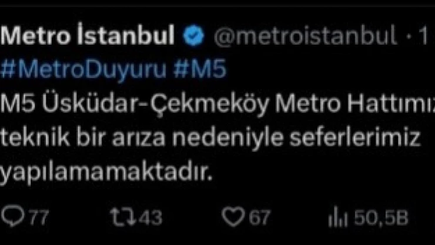The width and height of the screenshot is (435, 245).
Task: Open the @metroistanbul handle link
Action: 305,35
